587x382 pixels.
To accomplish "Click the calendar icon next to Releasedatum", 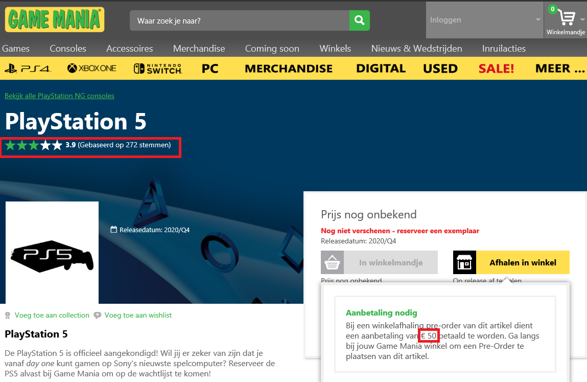I will (114, 230).
